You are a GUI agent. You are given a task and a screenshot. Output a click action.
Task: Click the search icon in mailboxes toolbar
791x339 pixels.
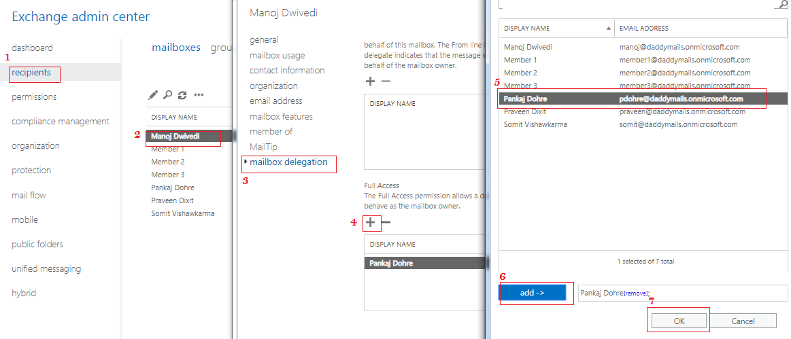pyautogui.click(x=167, y=95)
